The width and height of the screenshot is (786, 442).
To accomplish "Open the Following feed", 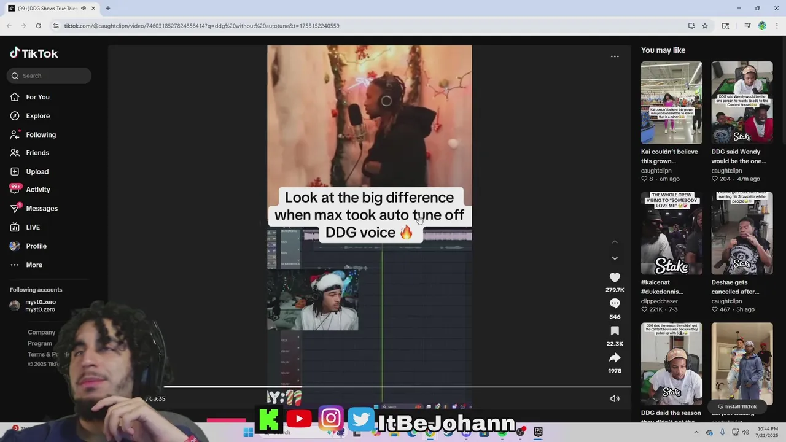I will click(41, 134).
